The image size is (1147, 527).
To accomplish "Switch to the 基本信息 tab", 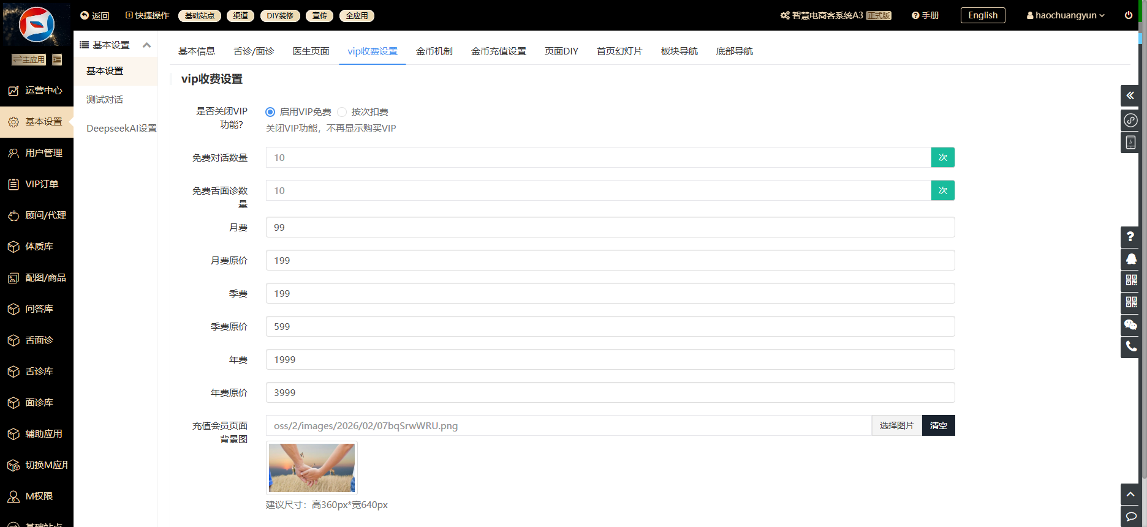I will [x=197, y=51].
